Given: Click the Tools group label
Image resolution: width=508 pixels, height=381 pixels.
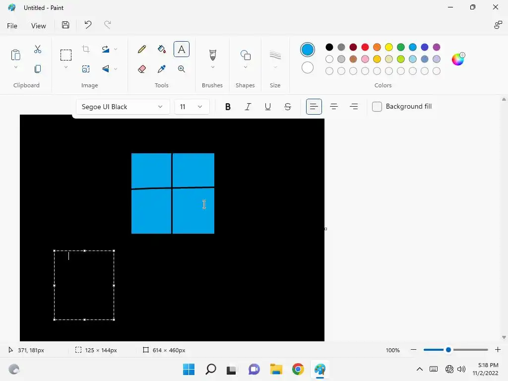Looking at the screenshot, I should click(161, 85).
